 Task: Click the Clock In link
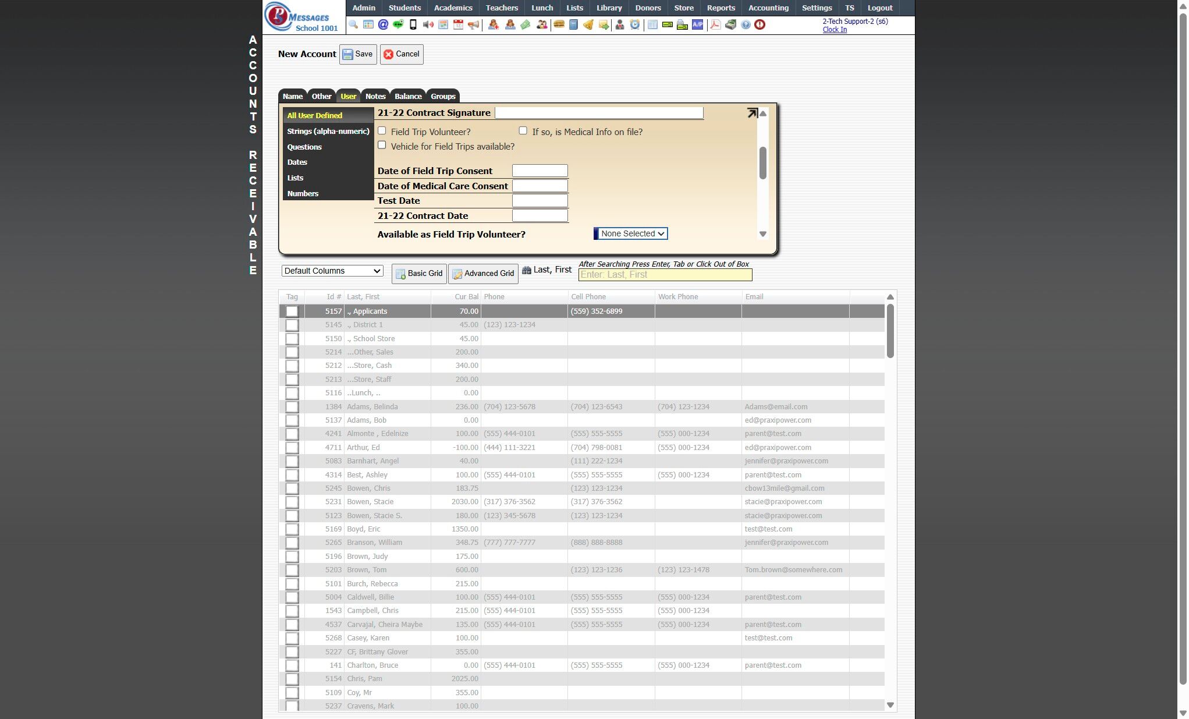(835, 30)
